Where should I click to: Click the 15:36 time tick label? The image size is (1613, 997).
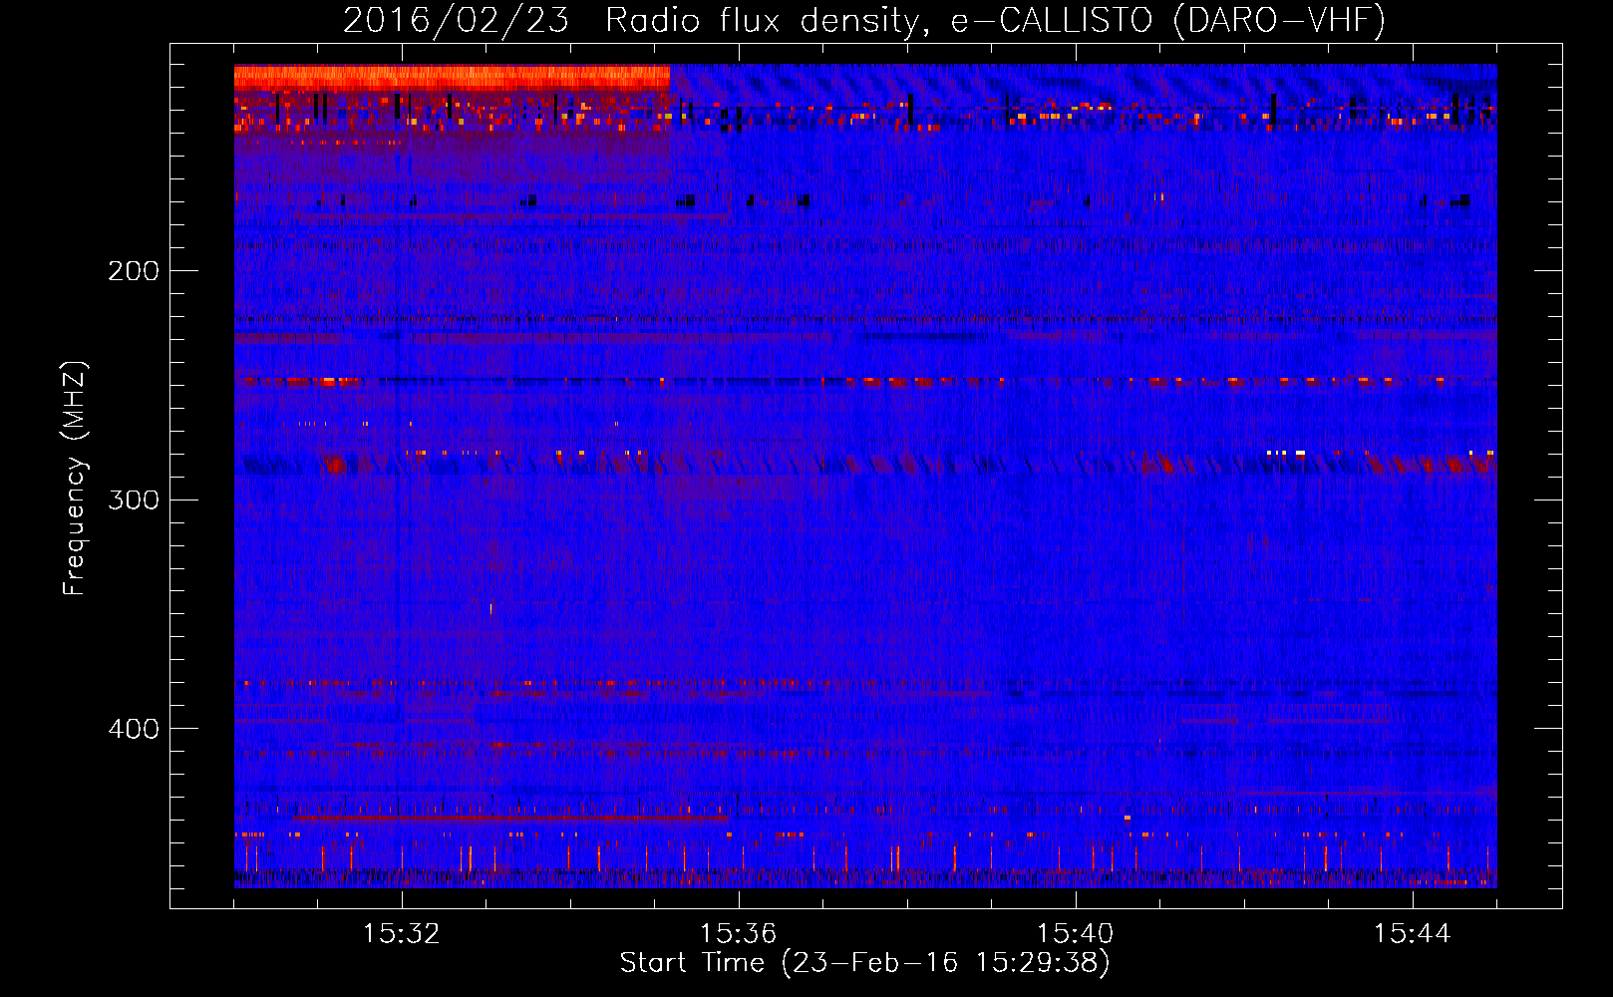tap(739, 934)
